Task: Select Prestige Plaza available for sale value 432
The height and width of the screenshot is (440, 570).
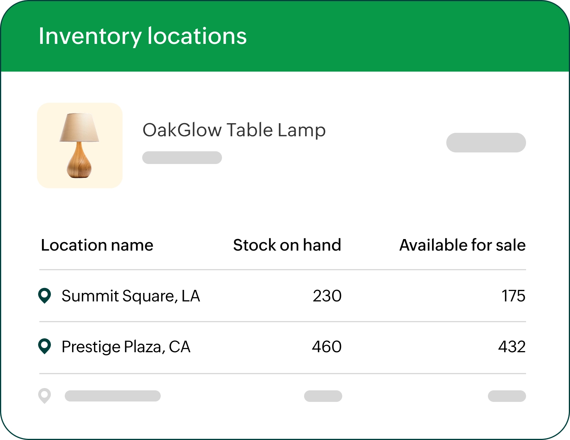Action: click(x=512, y=347)
